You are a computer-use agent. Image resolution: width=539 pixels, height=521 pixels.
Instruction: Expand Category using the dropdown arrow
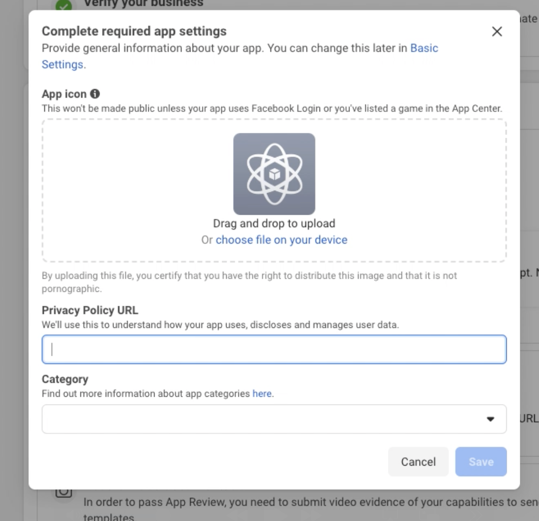490,419
